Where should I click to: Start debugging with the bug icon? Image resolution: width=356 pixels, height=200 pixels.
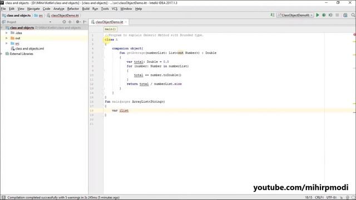pyautogui.click(x=324, y=15)
